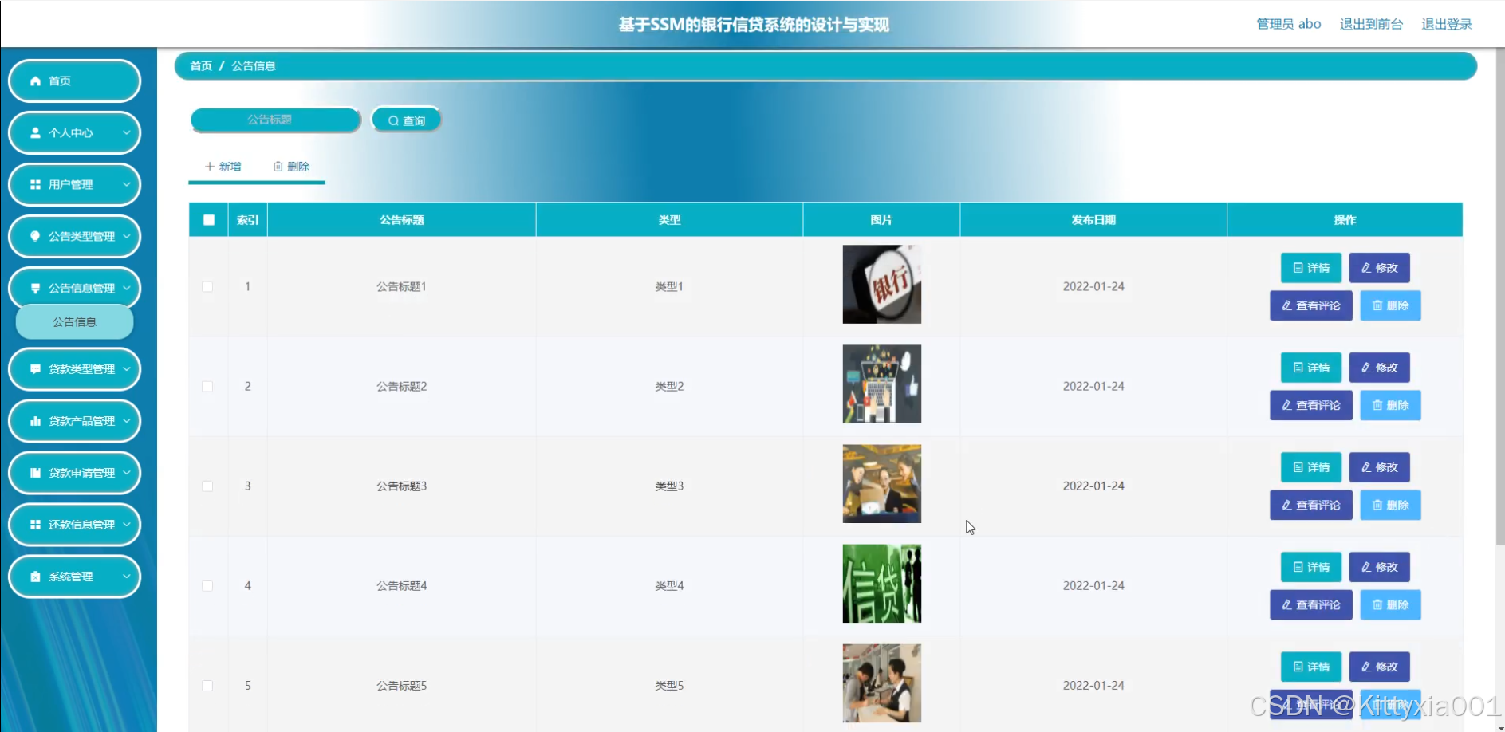This screenshot has height=732, width=1505.
Task: Expand the 还款信息管理 menu chevron
Action: 127,525
